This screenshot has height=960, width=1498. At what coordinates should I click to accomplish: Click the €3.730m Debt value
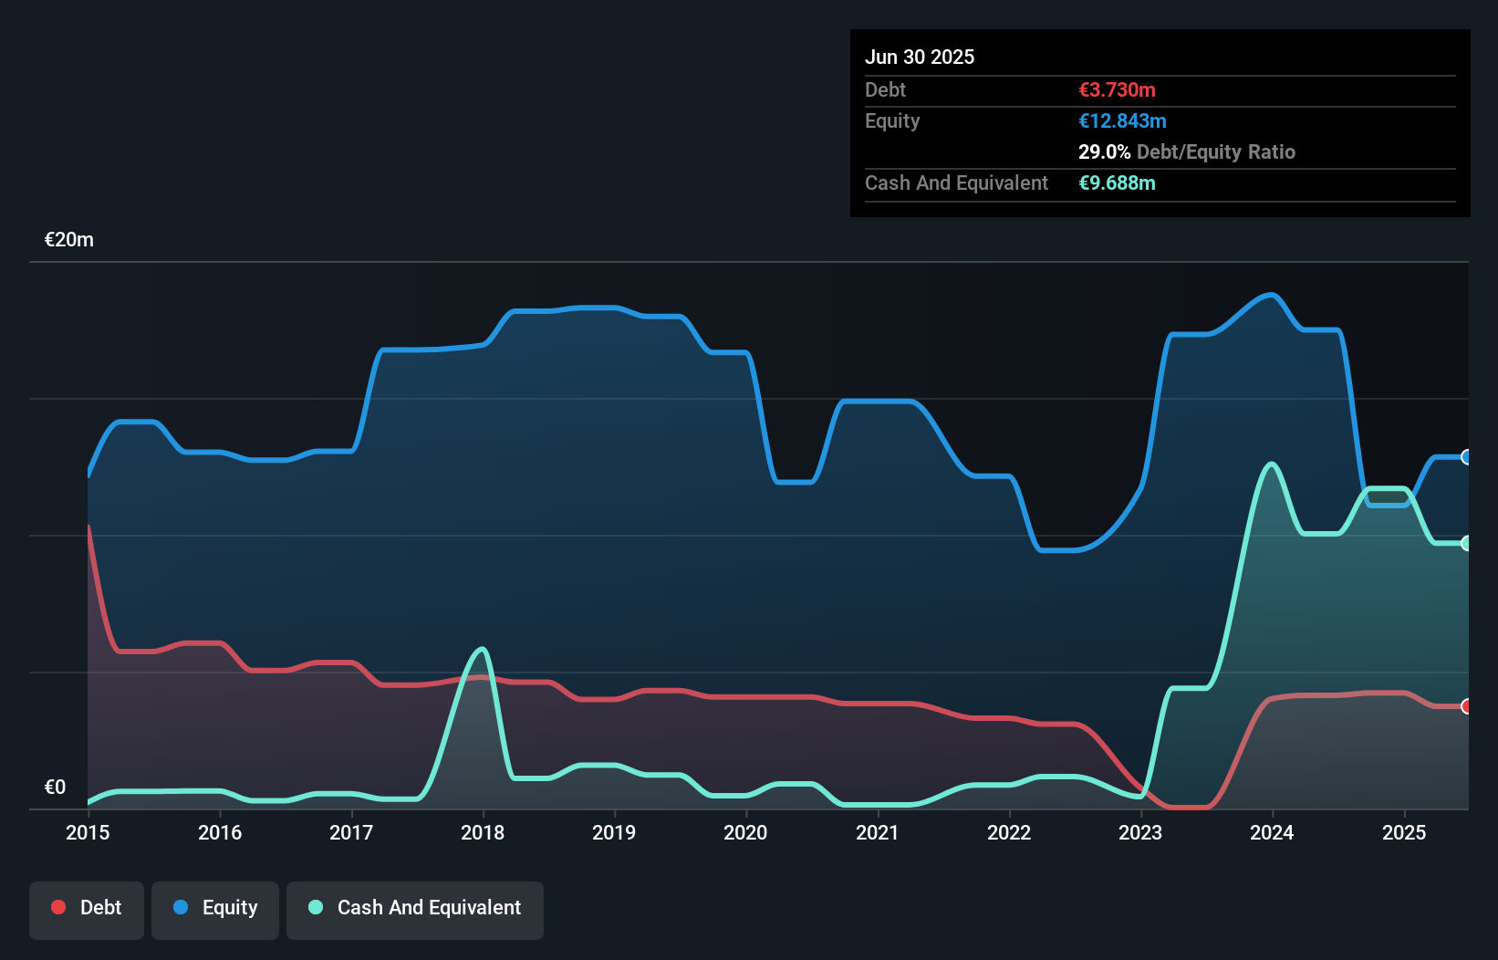click(1117, 90)
